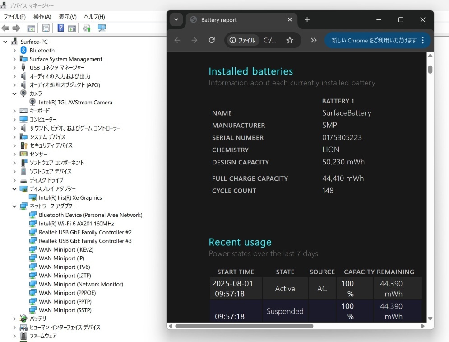Click the battery report vertical scrollbar thumb
Image resolution: width=449 pixels, height=342 pixels.
(x=430, y=70)
